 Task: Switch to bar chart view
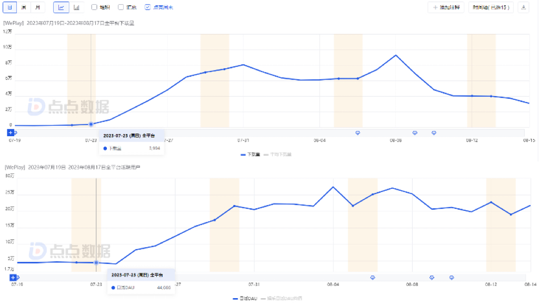click(76, 7)
